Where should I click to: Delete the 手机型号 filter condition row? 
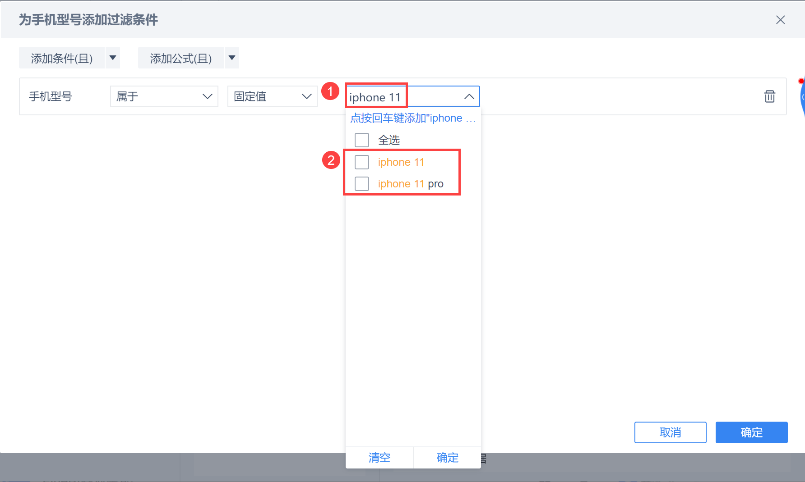click(x=769, y=96)
